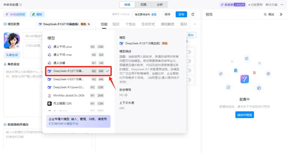Image resolution: width=287 pixels, height=153 pixels.
Task: Open the history clock icon button
Action: pos(193,14)
